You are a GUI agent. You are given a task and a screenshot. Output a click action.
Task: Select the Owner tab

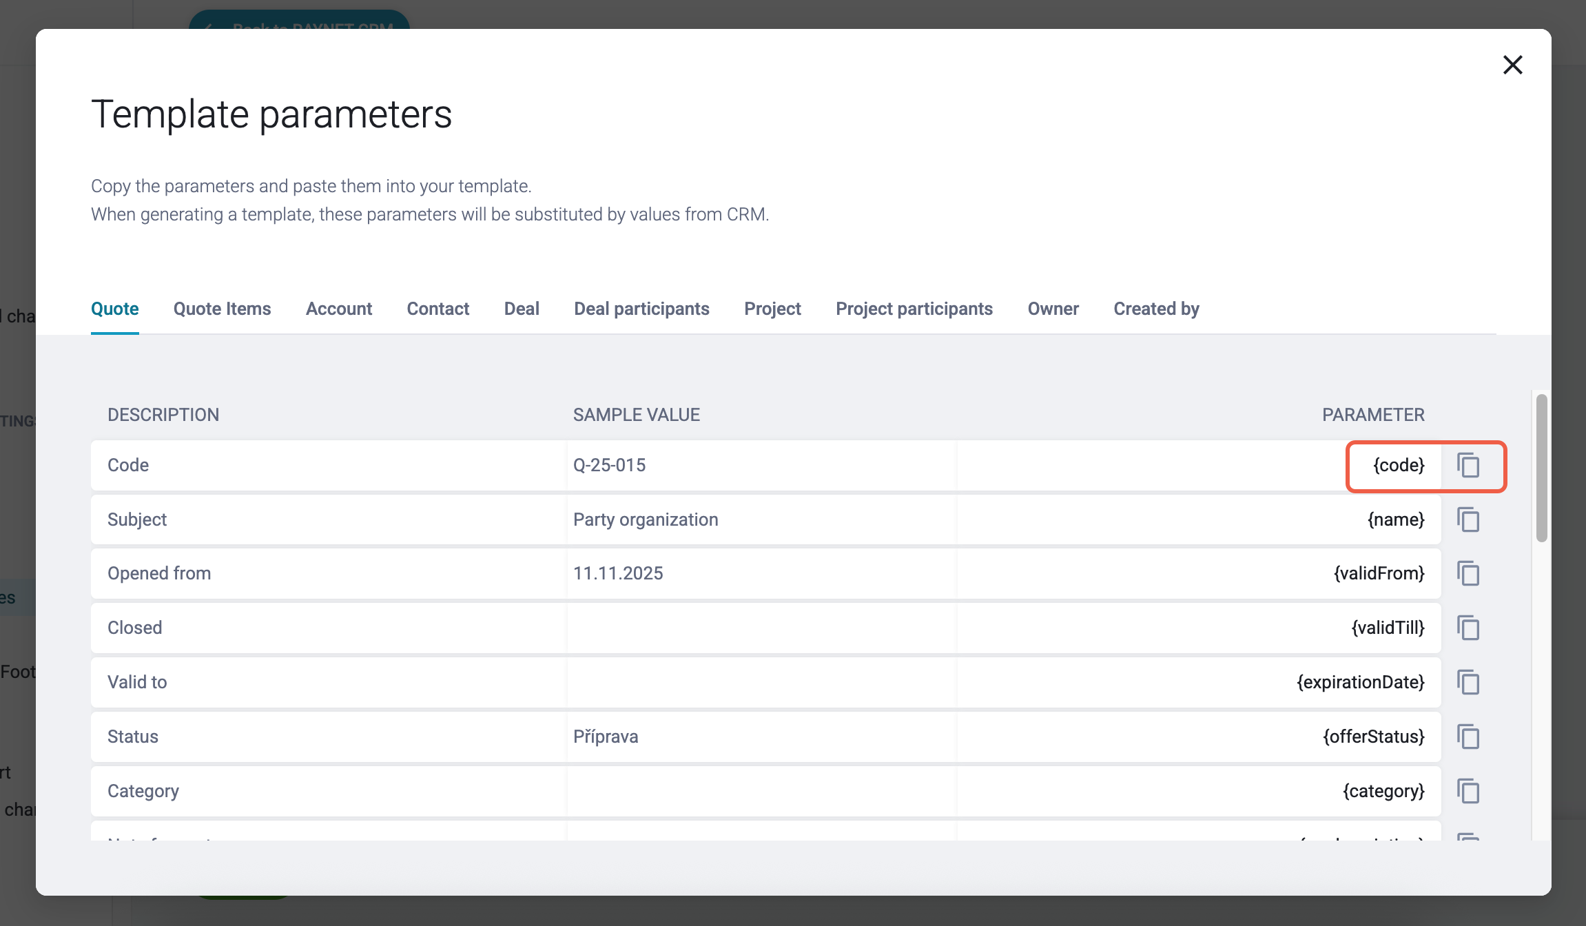[1053, 309]
